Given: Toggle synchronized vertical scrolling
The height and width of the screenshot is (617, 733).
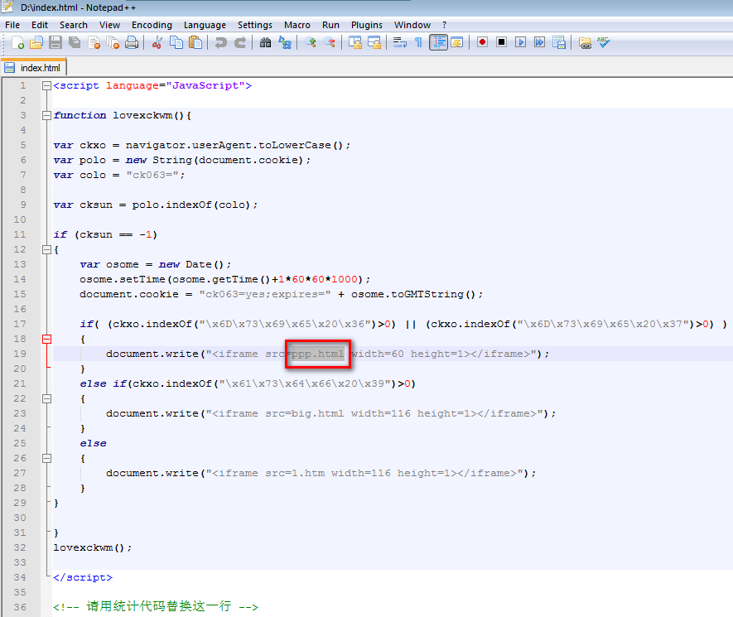Looking at the screenshot, I should [x=354, y=43].
